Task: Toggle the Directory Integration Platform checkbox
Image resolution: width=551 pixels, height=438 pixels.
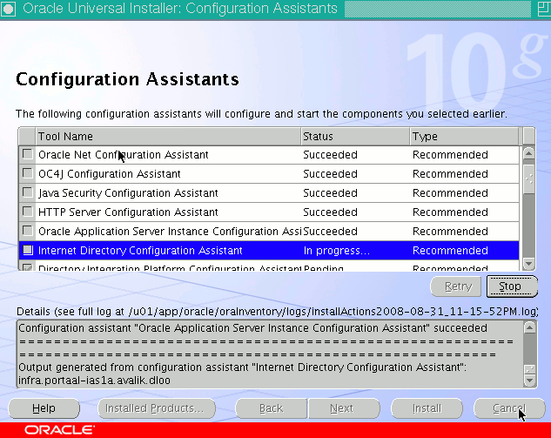Action: tap(27, 267)
